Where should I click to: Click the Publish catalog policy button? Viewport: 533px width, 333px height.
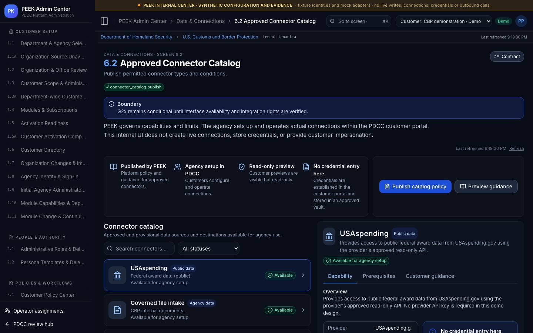415,186
